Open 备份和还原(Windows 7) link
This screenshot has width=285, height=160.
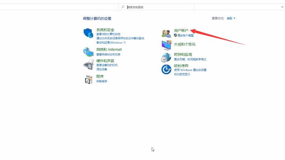coord(111,43)
